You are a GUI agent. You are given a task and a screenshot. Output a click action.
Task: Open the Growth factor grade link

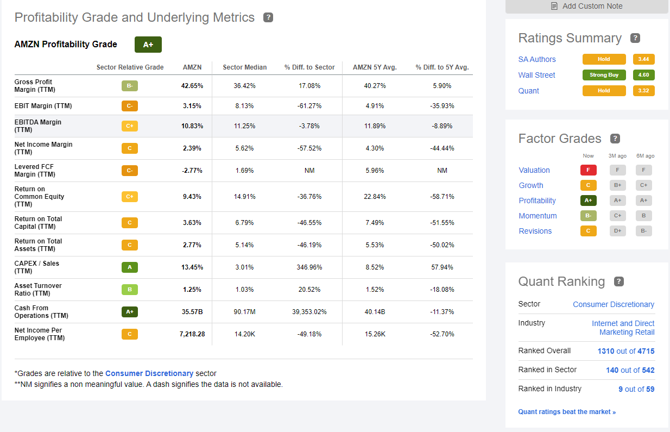click(531, 185)
